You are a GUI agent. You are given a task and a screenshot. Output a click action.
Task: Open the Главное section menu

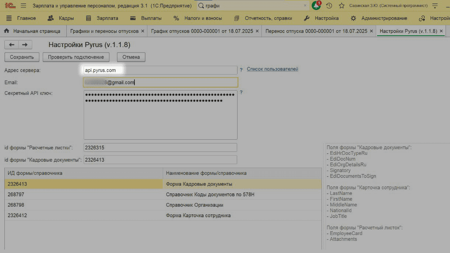(21, 18)
